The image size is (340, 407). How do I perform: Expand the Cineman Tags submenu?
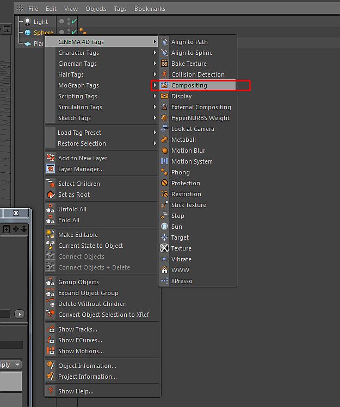coord(101,64)
